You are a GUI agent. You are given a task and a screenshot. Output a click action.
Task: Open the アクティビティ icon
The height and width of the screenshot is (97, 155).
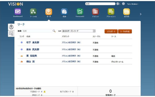pyautogui.click(x=111, y=12)
